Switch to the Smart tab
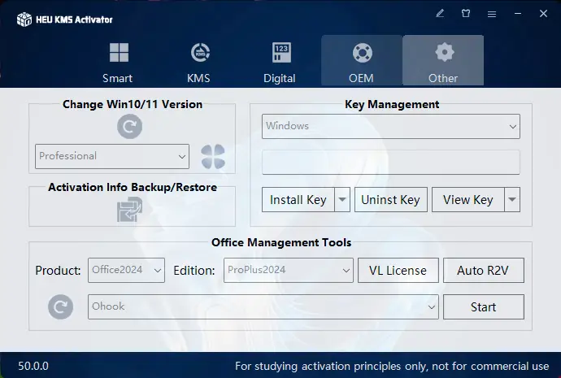 point(118,63)
